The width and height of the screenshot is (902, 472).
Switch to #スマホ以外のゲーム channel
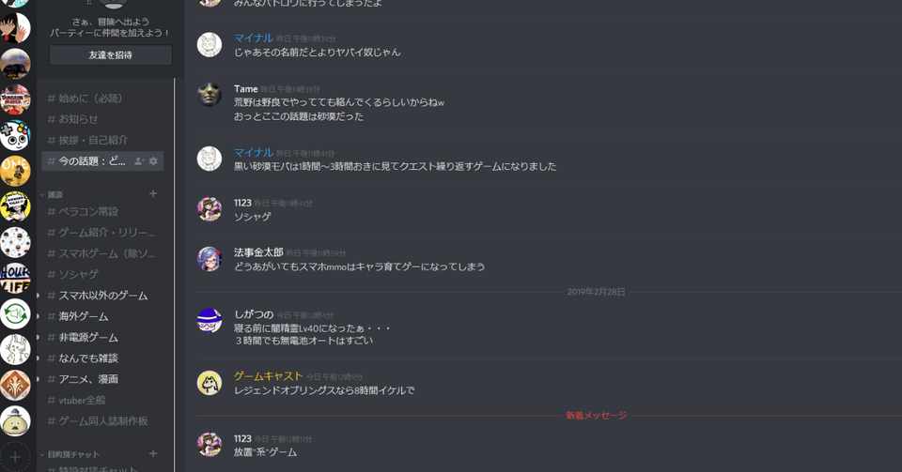pyautogui.click(x=102, y=296)
